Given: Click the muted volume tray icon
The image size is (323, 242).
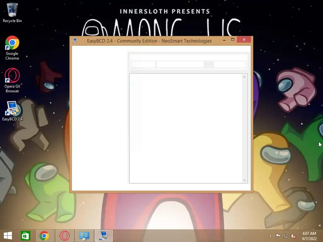Looking at the screenshot, I should coord(293,236).
